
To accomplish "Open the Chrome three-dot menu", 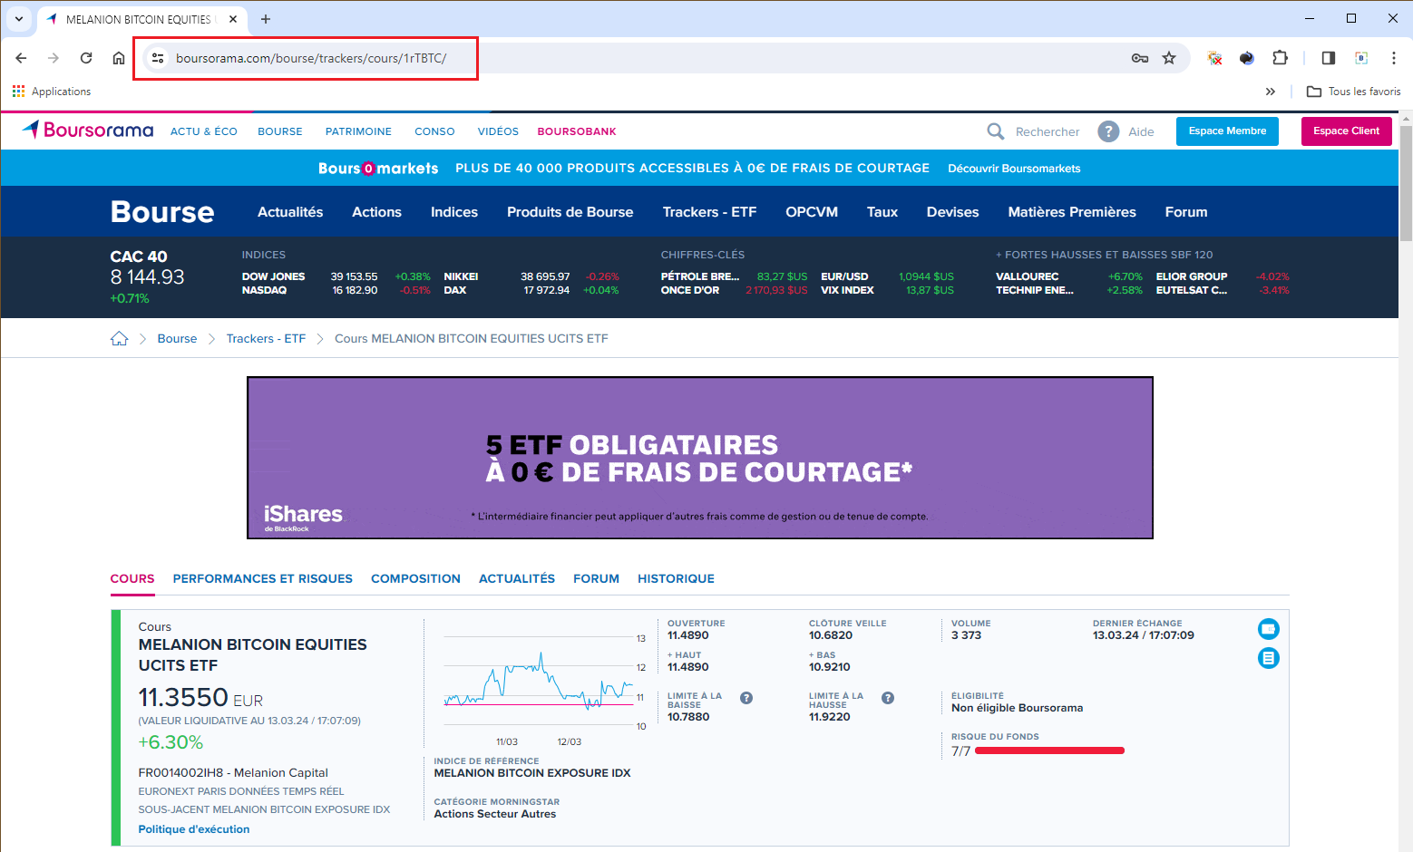I will click(1393, 58).
